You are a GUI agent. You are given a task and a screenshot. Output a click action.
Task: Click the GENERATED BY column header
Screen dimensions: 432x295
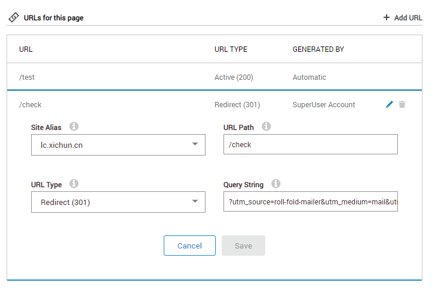318,49
